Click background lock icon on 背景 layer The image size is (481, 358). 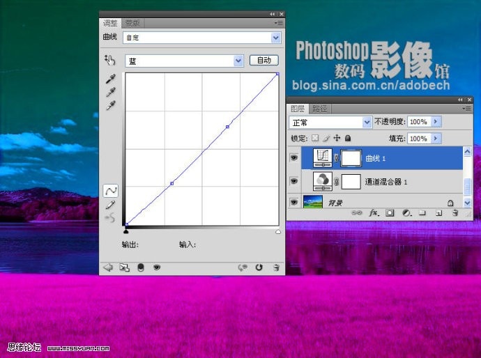[450, 203]
